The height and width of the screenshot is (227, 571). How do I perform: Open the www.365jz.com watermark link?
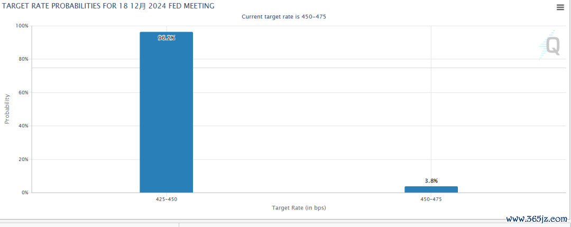(x=537, y=219)
